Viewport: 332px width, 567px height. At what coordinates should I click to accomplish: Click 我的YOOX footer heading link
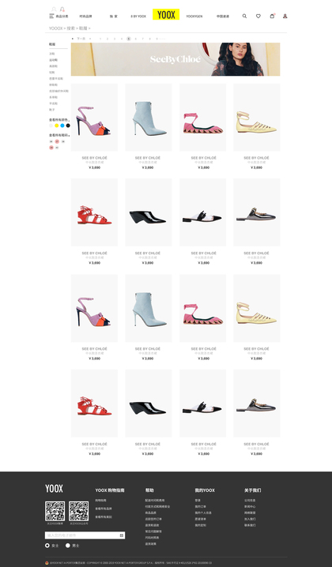(205, 490)
